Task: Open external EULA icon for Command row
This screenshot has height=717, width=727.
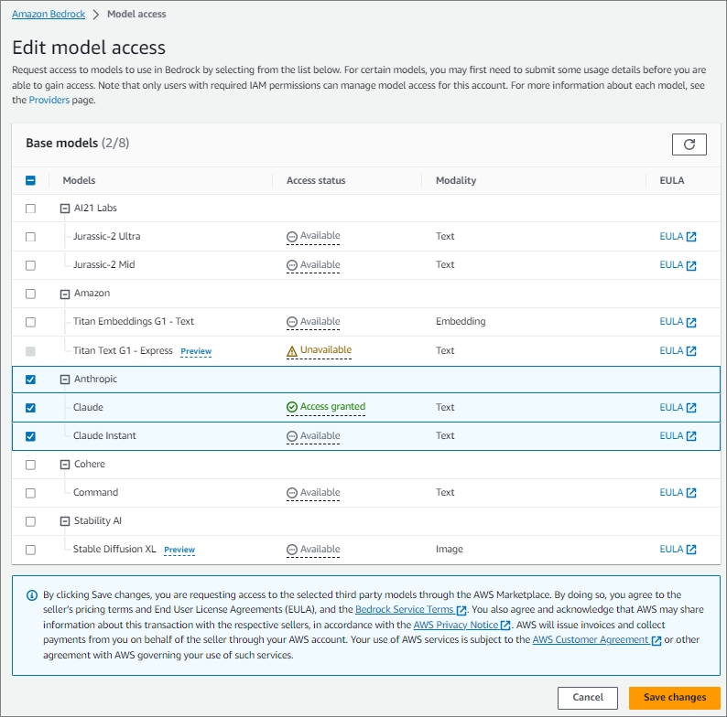Action: pyautogui.click(x=691, y=493)
